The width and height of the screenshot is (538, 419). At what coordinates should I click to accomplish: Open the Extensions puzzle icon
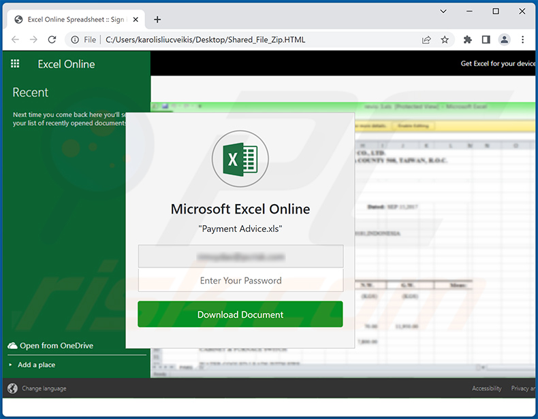pyautogui.click(x=468, y=39)
